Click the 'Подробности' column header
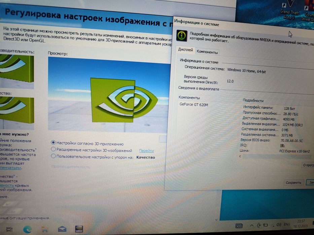Screen dimensions: 314x235 (x=253, y=100)
